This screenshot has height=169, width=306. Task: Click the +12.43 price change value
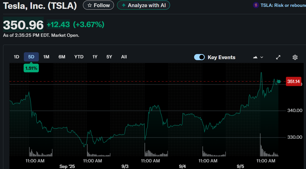(58, 25)
